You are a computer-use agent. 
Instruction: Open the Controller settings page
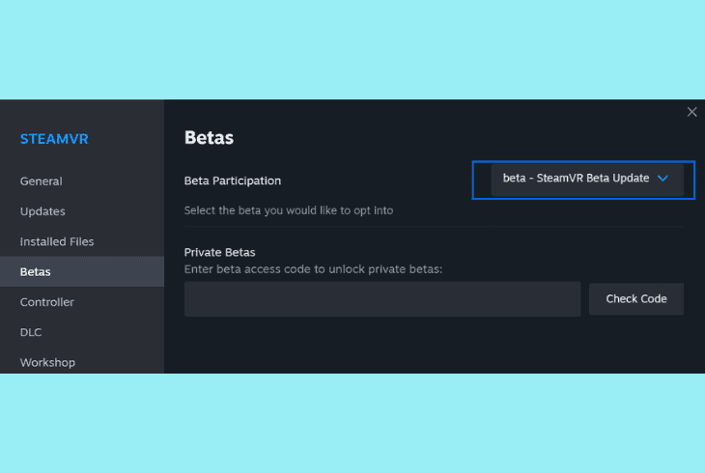[x=82, y=302]
